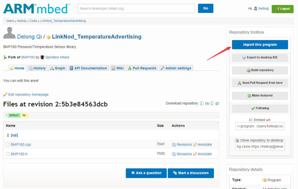Viewport: 298px width, 189px height.
Task: Toggle the Following button
Action: [x=260, y=108]
